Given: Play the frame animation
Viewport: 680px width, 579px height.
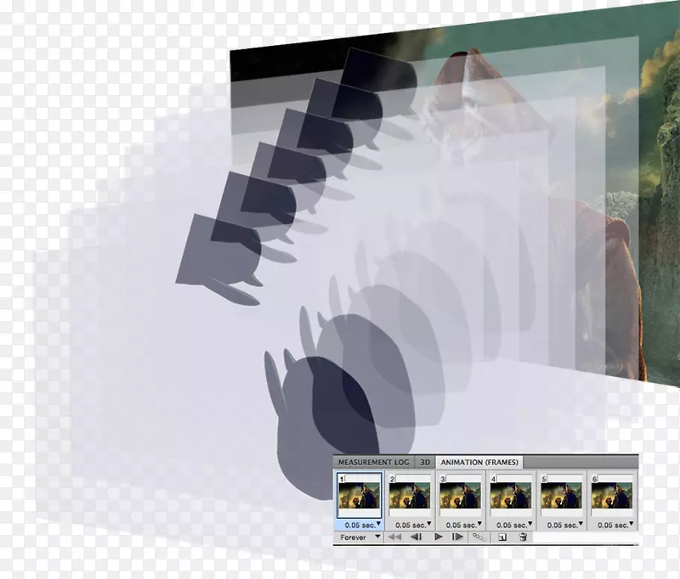Looking at the screenshot, I should pyautogui.click(x=439, y=537).
